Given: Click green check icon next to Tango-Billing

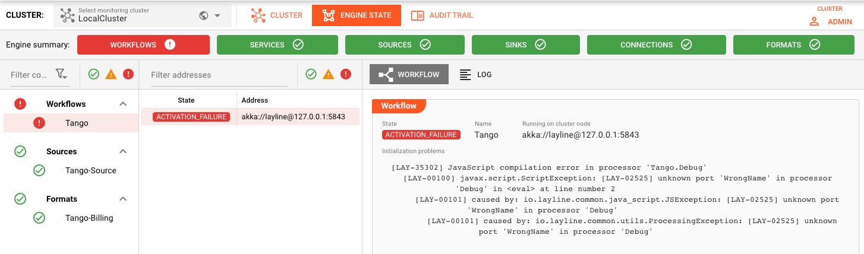Looking at the screenshot, I should click(x=39, y=218).
